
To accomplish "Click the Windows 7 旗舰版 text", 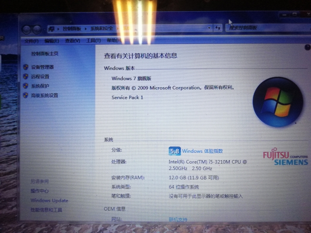I will (x=131, y=79).
